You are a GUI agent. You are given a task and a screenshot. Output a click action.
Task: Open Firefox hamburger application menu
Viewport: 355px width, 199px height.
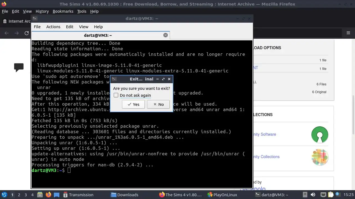point(348,33)
